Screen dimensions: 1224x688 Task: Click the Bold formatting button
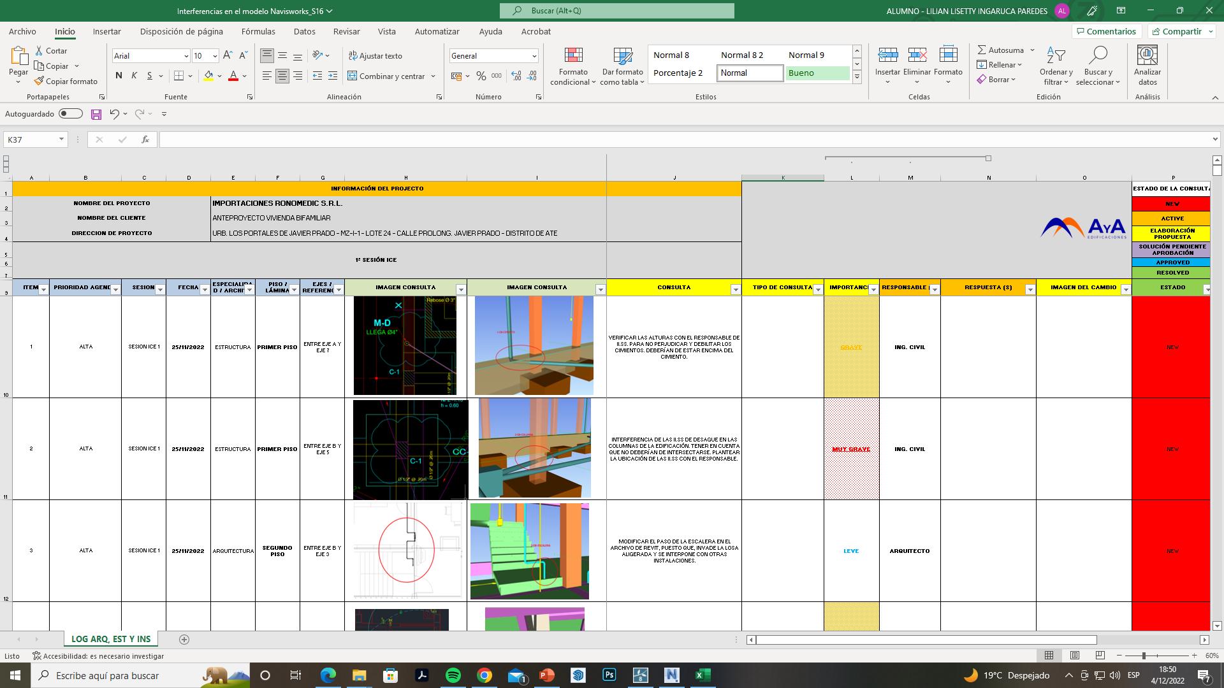[119, 76]
